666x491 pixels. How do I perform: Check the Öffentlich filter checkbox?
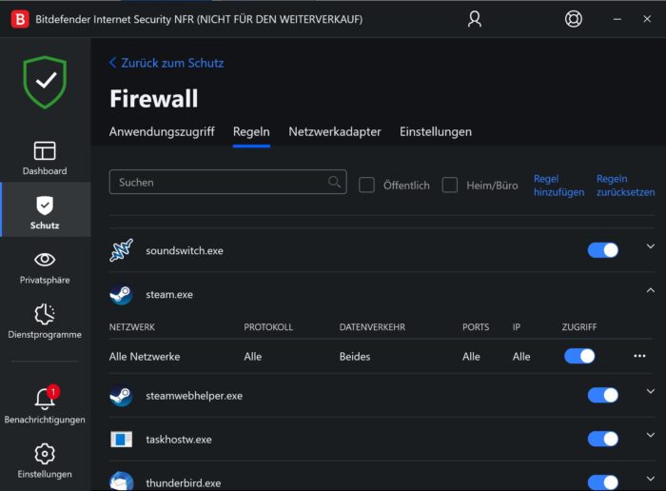tap(366, 186)
